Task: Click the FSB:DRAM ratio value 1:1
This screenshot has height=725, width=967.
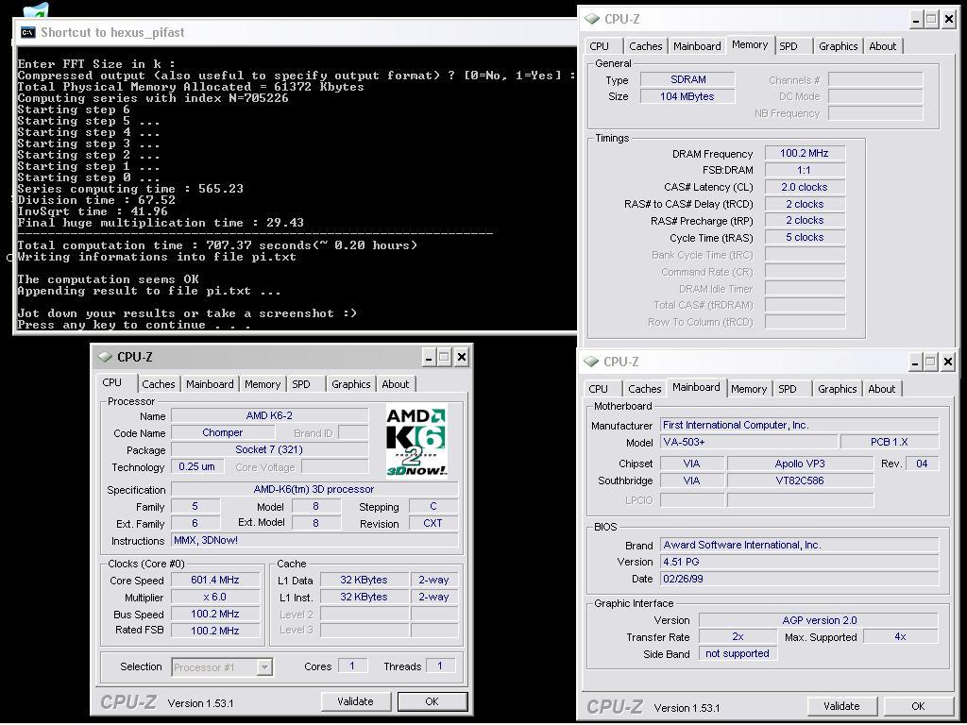Action: [x=805, y=170]
